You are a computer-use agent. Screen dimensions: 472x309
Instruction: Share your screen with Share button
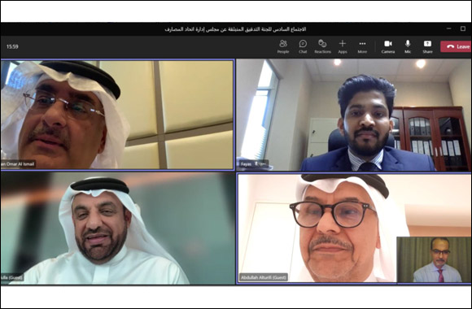[427, 46]
